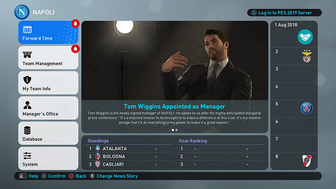The height and width of the screenshot is (189, 336).
Task: Click the Manager's Office person icon
Action: pyautogui.click(x=27, y=105)
